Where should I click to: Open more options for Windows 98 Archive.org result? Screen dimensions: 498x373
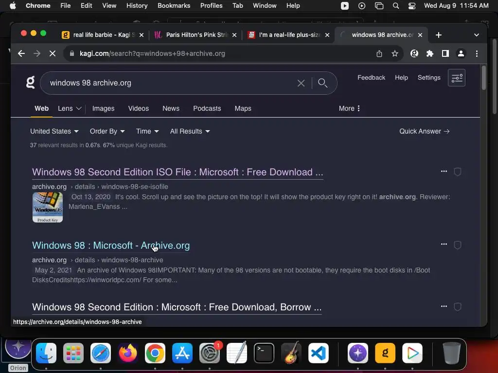444,244
